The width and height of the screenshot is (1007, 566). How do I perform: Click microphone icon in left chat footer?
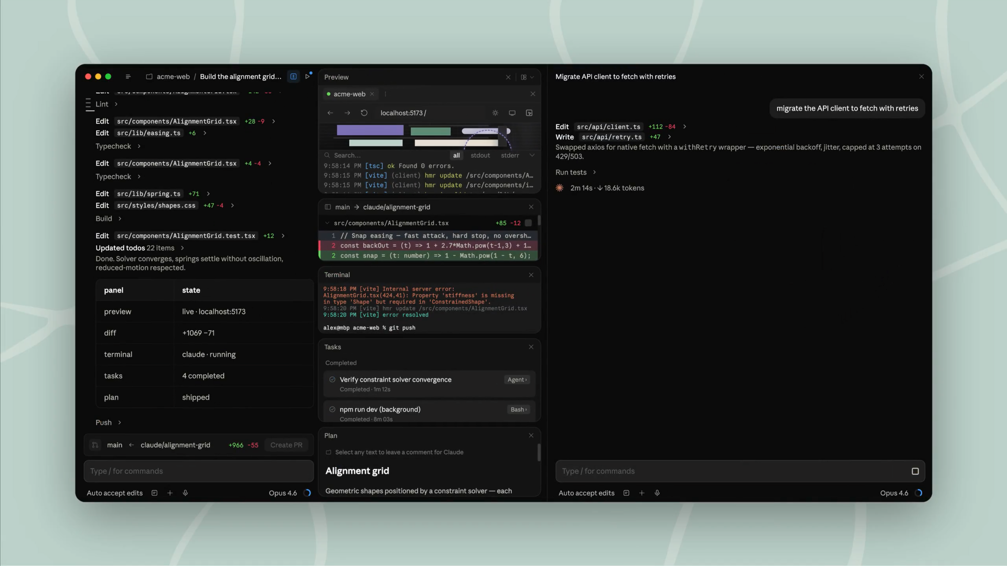pos(185,493)
